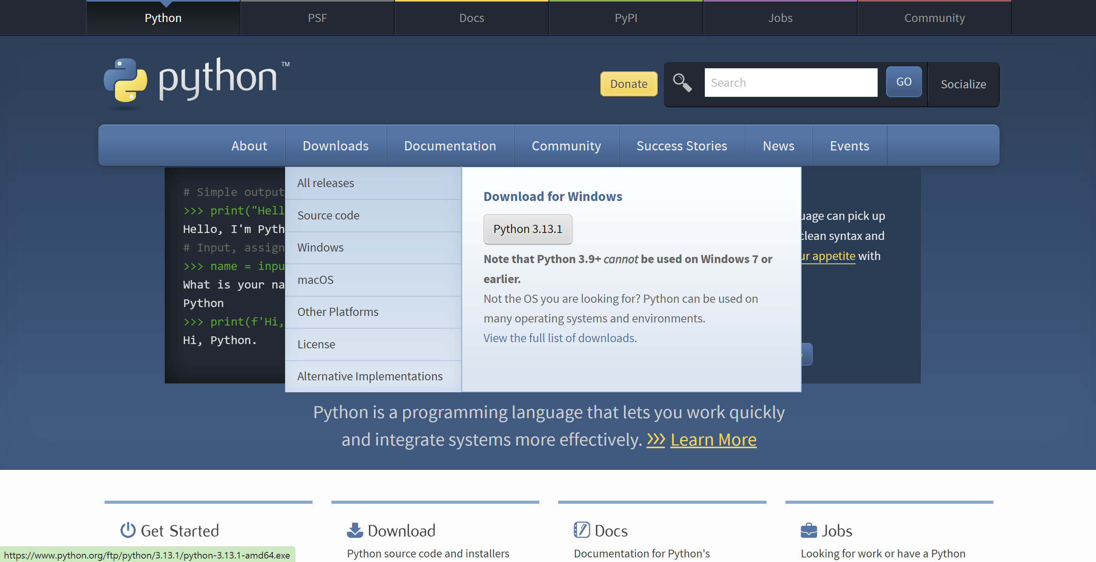Download Python 3.13.1 for Windows

pos(528,229)
